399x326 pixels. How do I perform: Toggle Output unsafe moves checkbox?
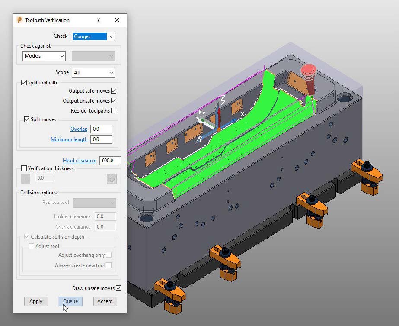(x=114, y=101)
